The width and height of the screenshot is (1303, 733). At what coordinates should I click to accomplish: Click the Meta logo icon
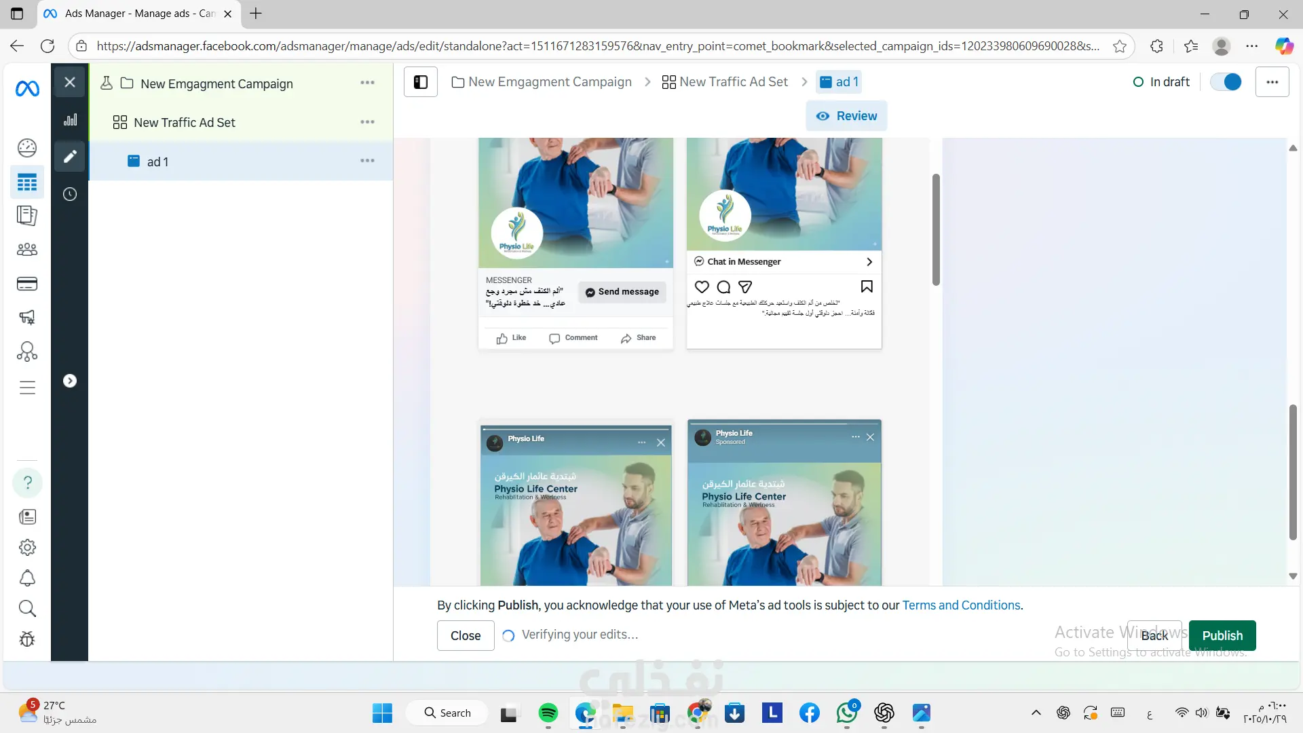(27, 88)
